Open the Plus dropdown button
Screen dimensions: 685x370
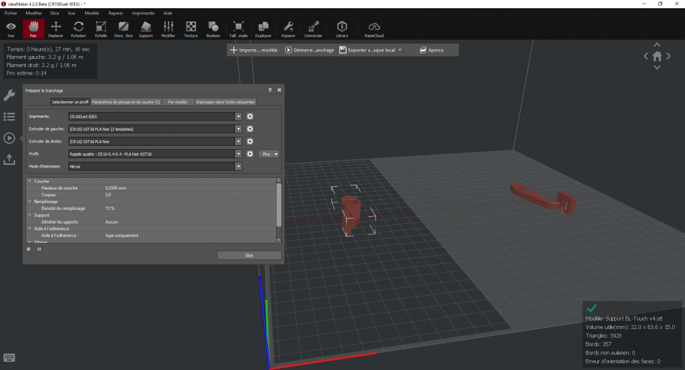click(270, 155)
